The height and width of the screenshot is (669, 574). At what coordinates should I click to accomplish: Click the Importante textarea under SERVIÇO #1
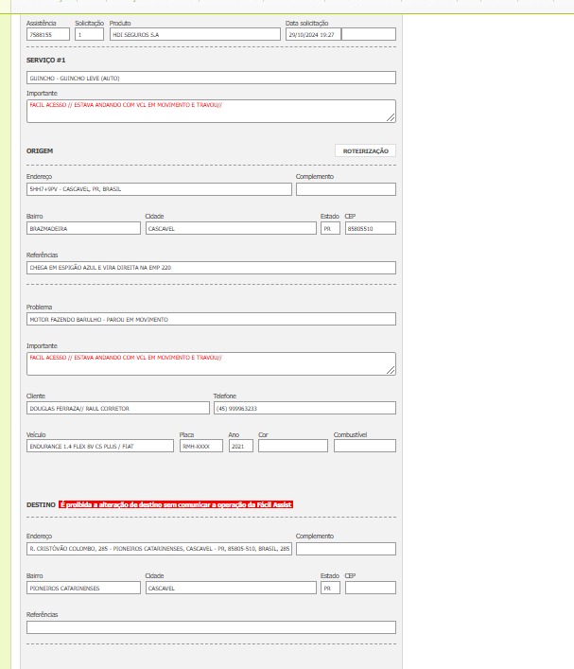point(211,111)
